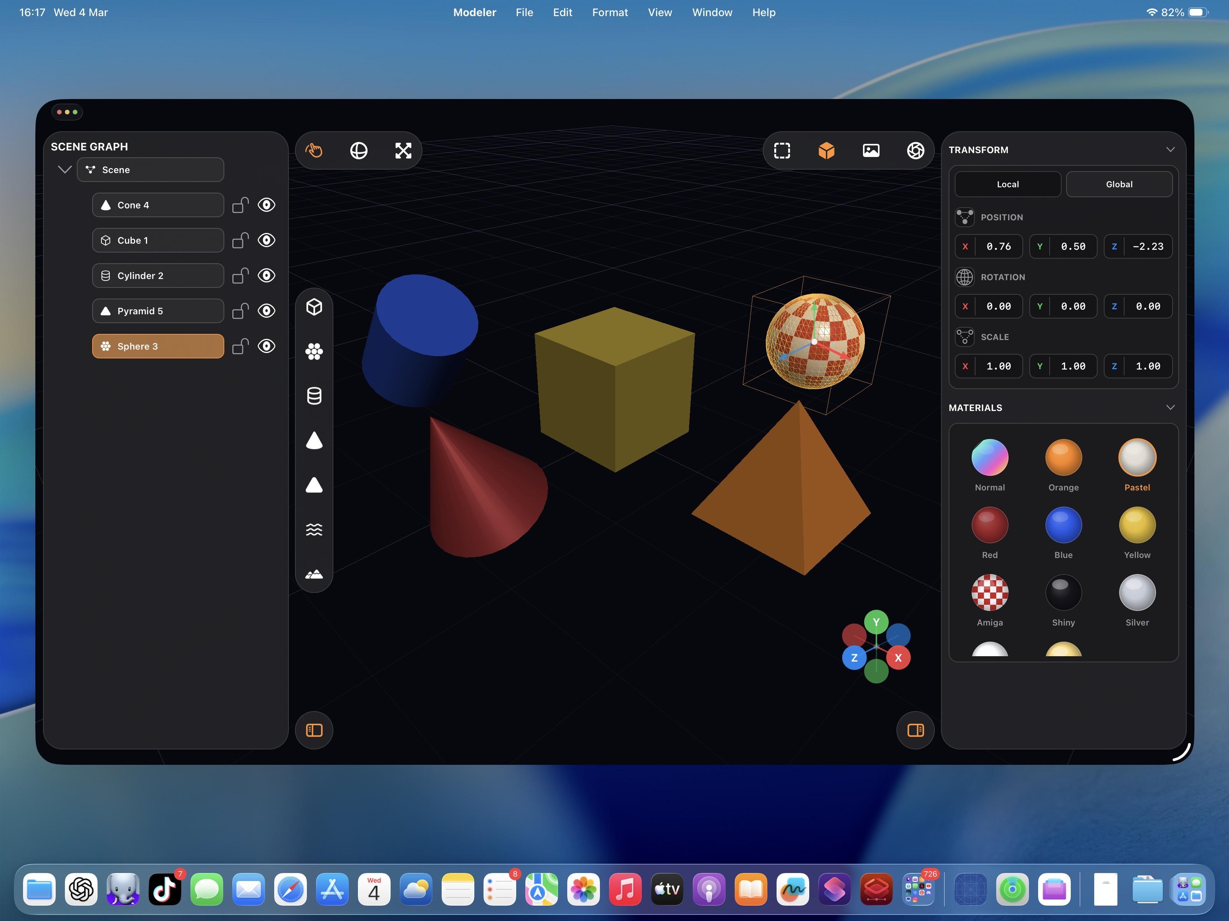Apply the Orange material

click(x=1063, y=458)
